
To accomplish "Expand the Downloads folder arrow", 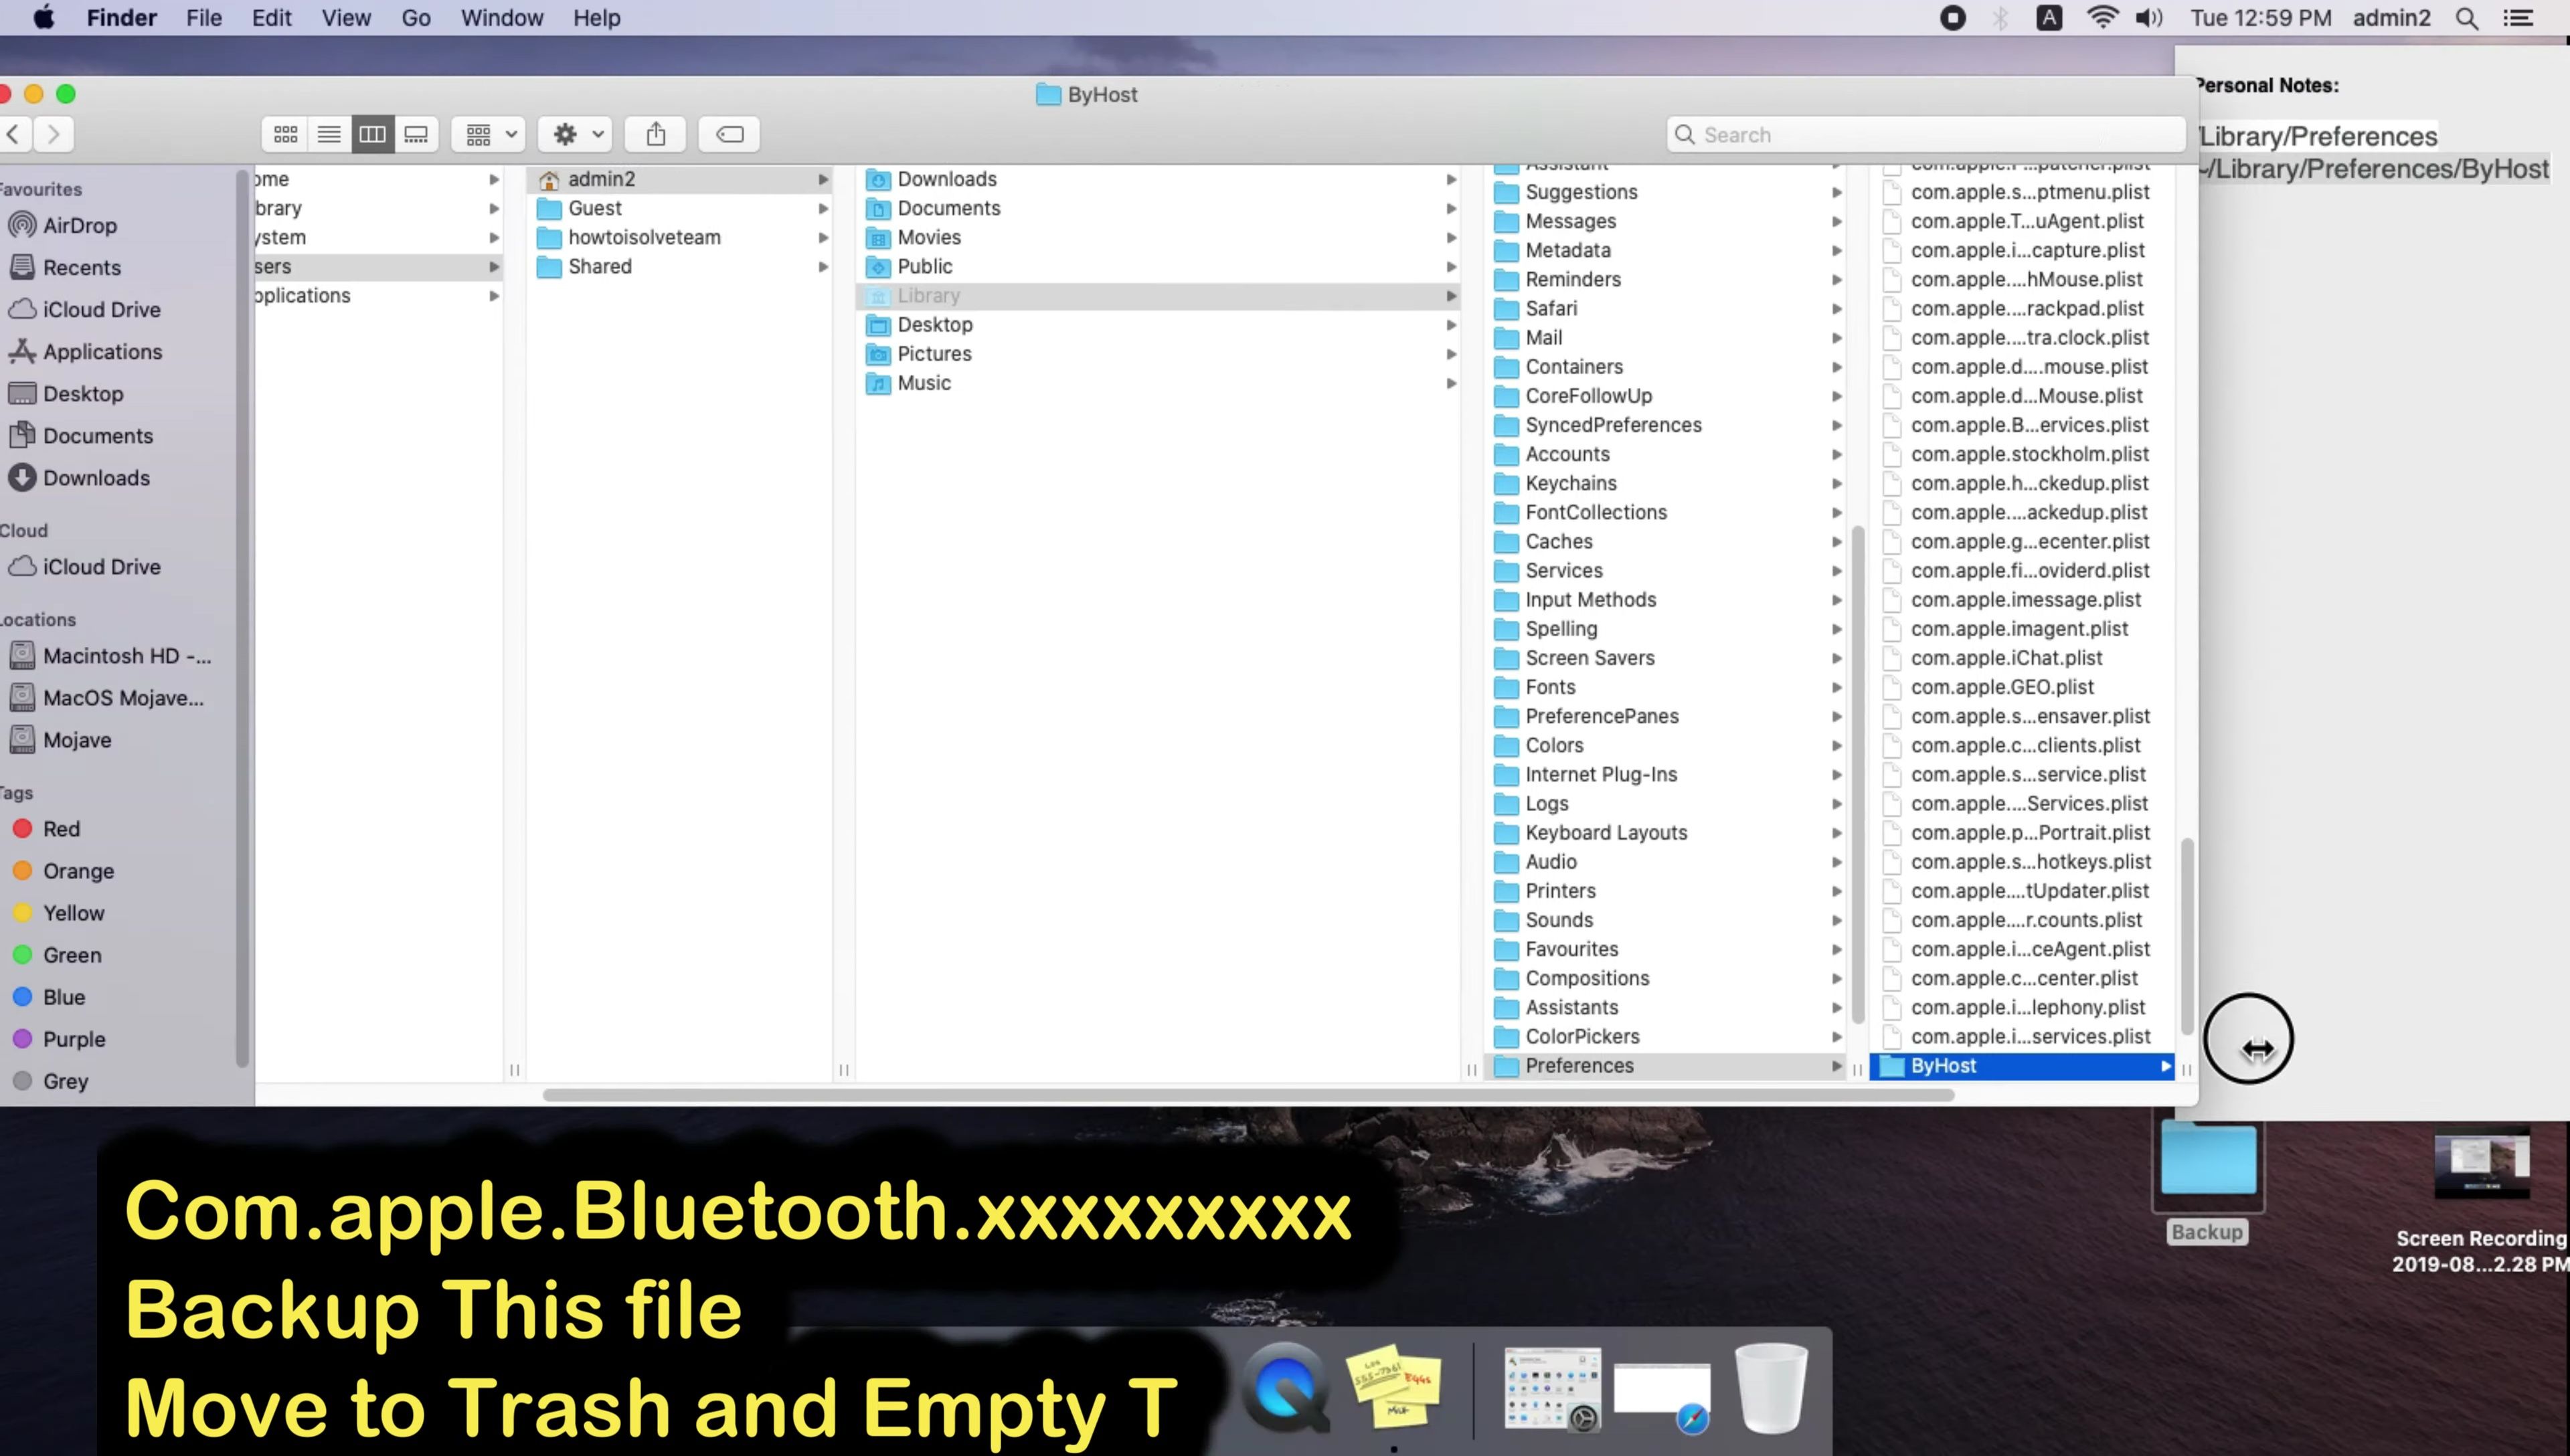I will coord(1451,179).
